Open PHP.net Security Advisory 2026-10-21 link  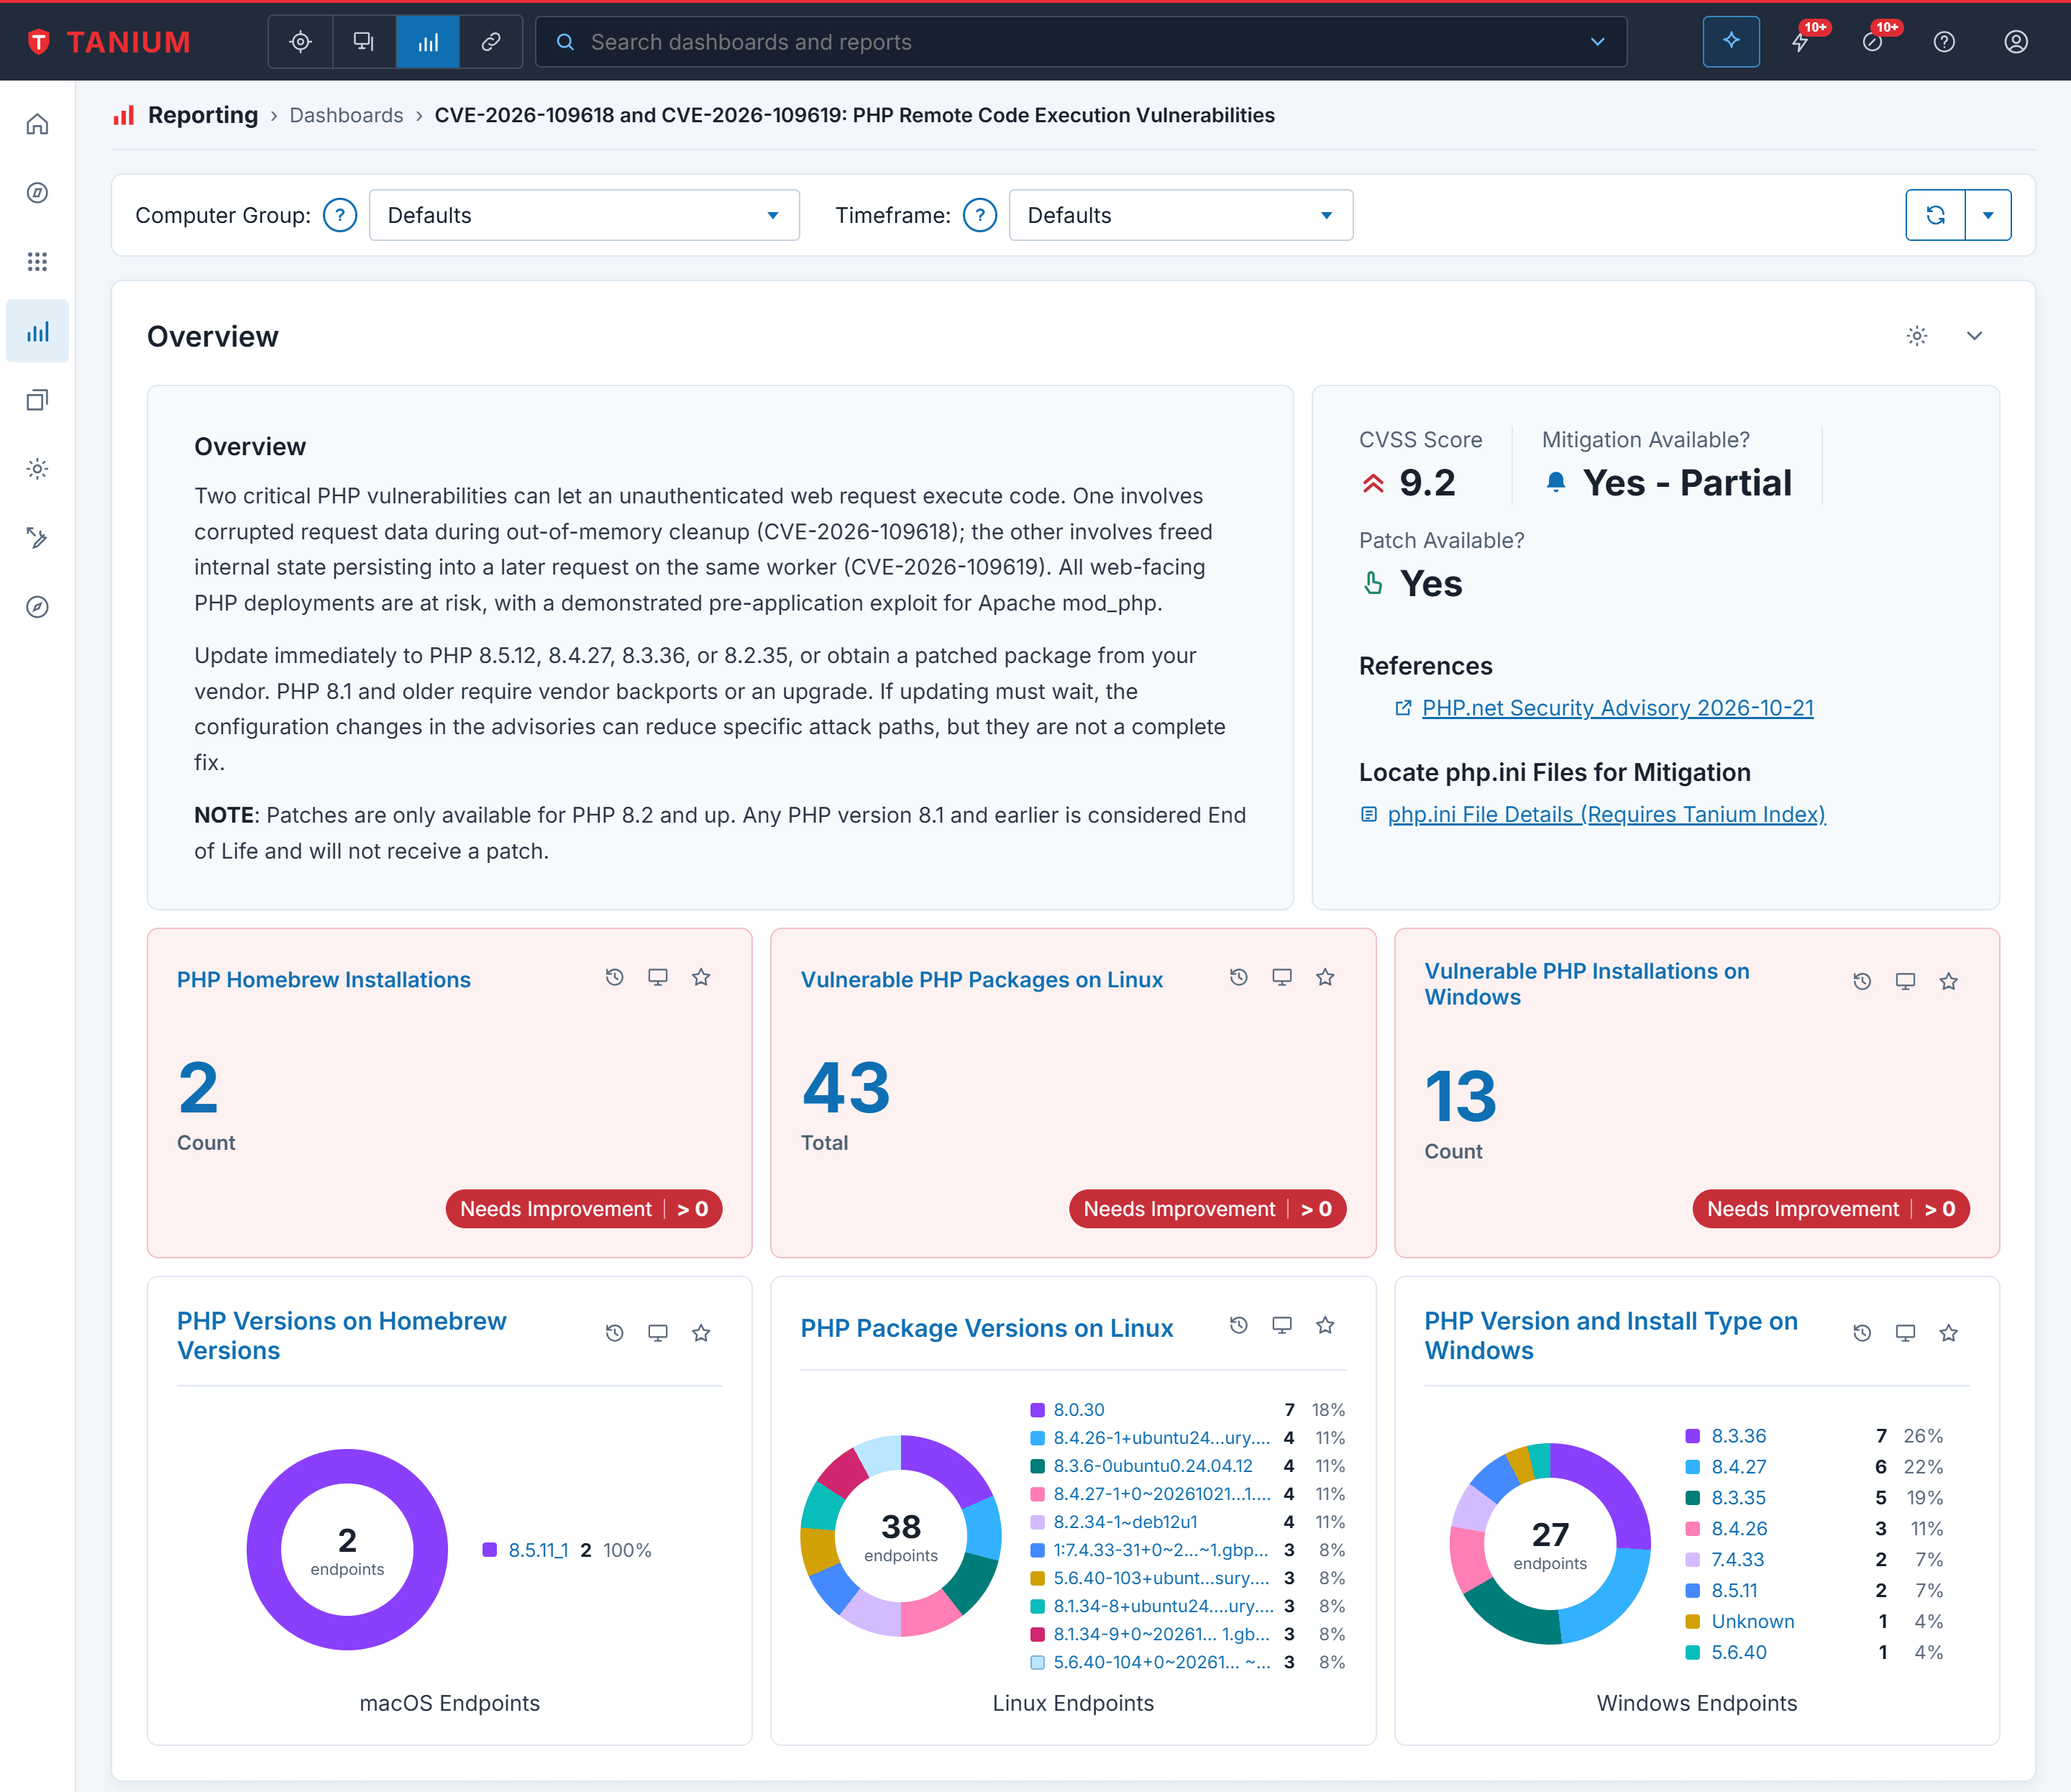(x=1617, y=708)
